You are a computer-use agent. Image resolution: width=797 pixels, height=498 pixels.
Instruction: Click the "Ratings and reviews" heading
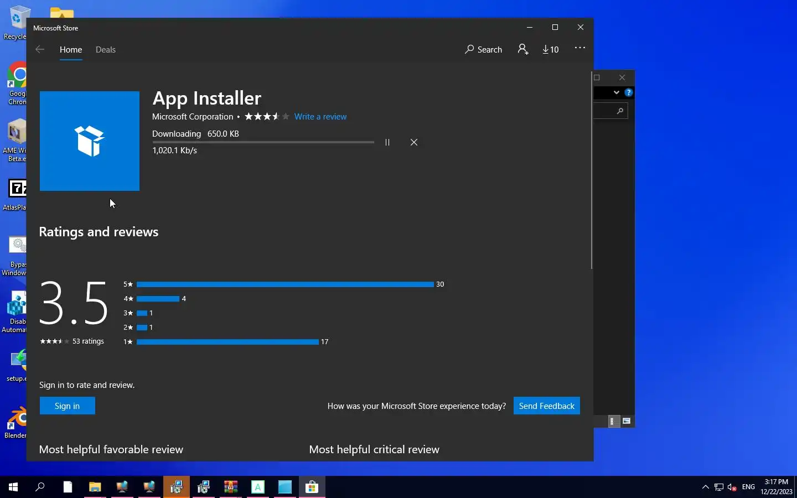click(99, 232)
